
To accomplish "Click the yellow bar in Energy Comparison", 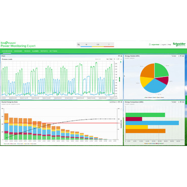I will [137, 127].
